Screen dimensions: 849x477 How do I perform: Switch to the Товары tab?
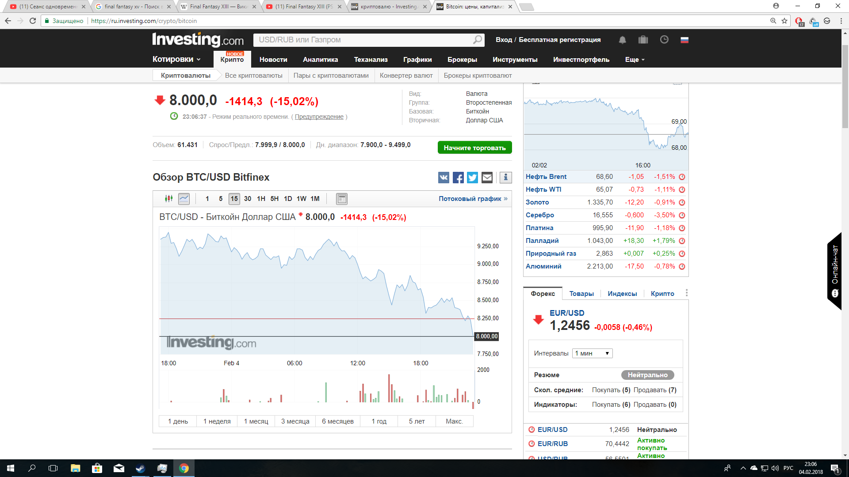(581, 294)
